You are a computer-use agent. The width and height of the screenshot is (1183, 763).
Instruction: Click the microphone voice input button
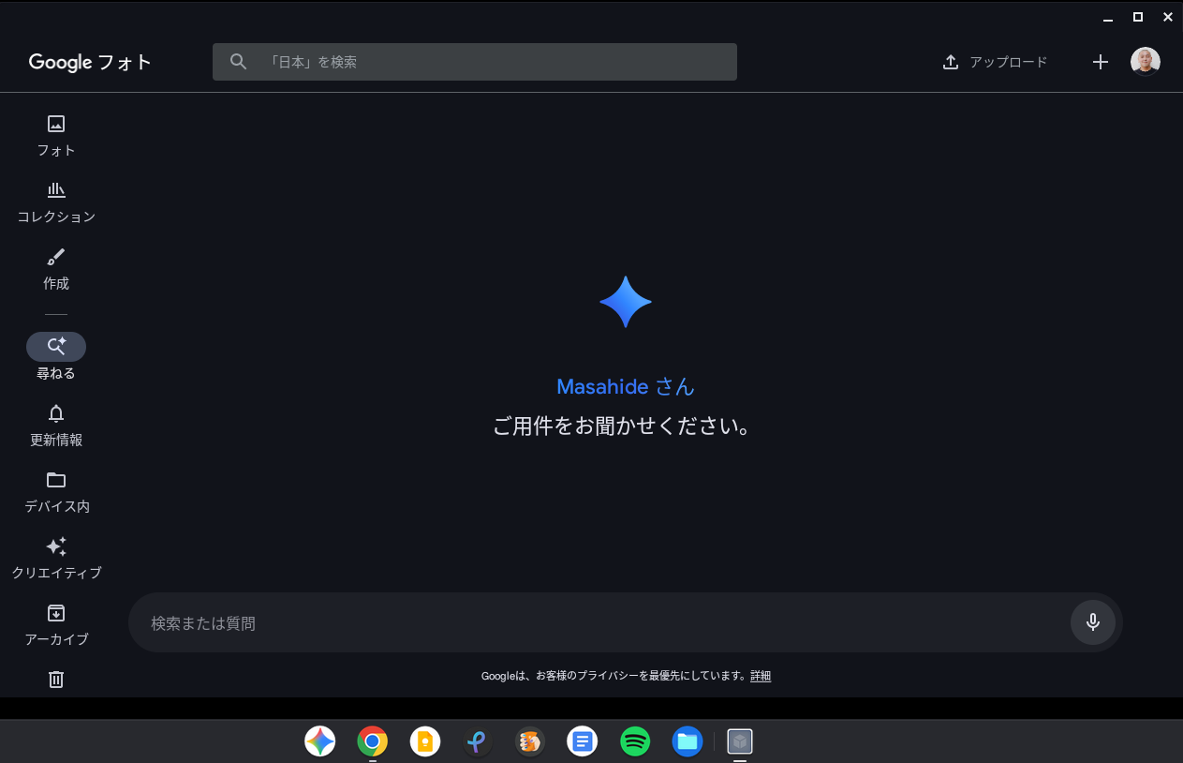tap(1092, 622)
